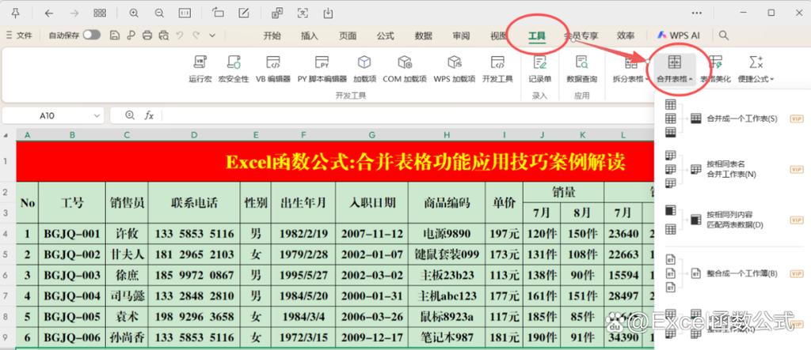Viewport: 811px width, 350px height.
Task: Open the thumbnail grid view icon
Action: click(x=100, y=13)
